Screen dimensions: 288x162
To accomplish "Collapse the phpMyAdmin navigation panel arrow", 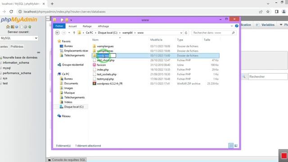I will point(48,18).
